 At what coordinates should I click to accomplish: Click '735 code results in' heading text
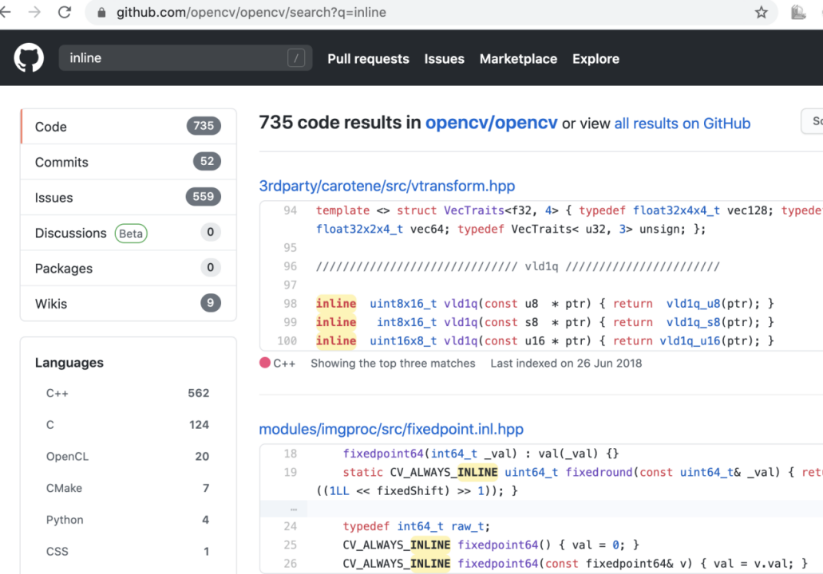[339, 123]
